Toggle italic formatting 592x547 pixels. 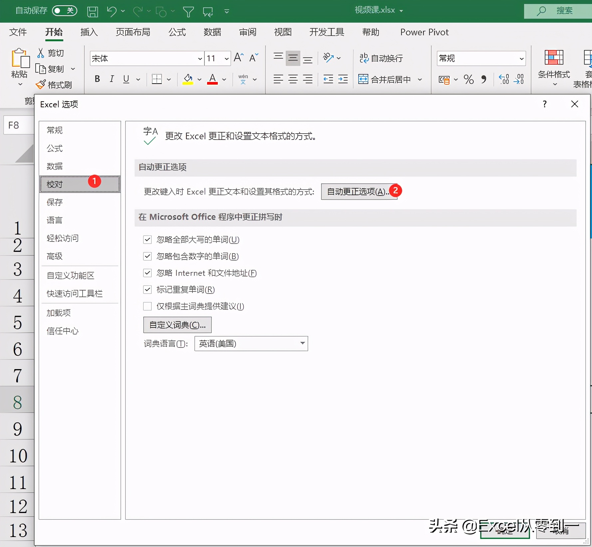coord(112,79)
